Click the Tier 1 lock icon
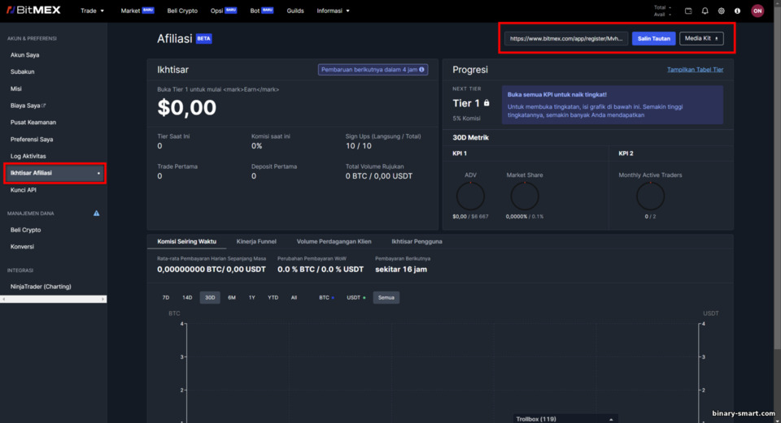 486,103
